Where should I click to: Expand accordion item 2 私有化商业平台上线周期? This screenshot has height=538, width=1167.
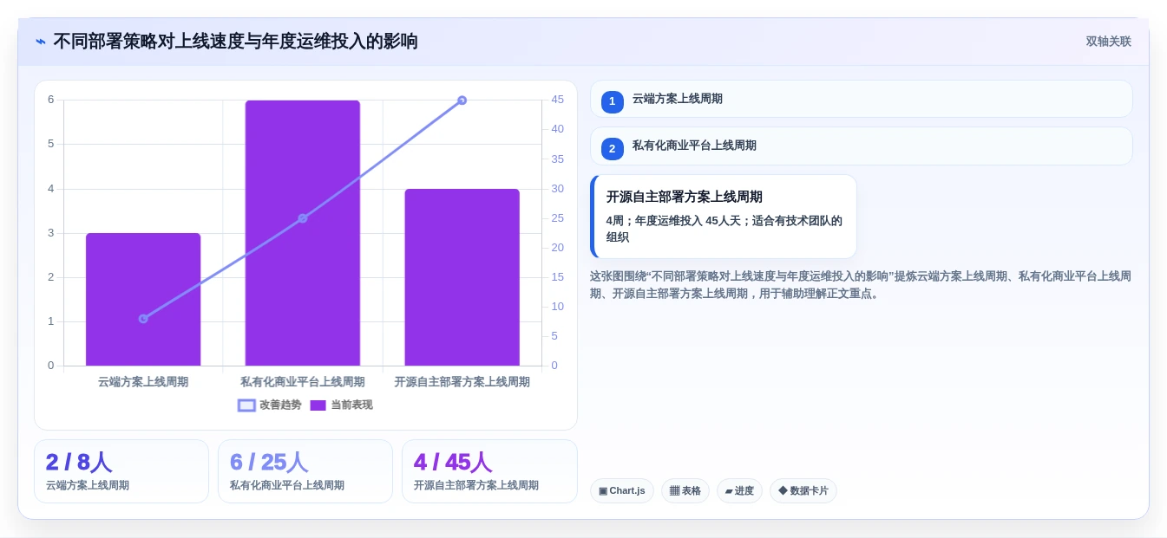(861, 146)
